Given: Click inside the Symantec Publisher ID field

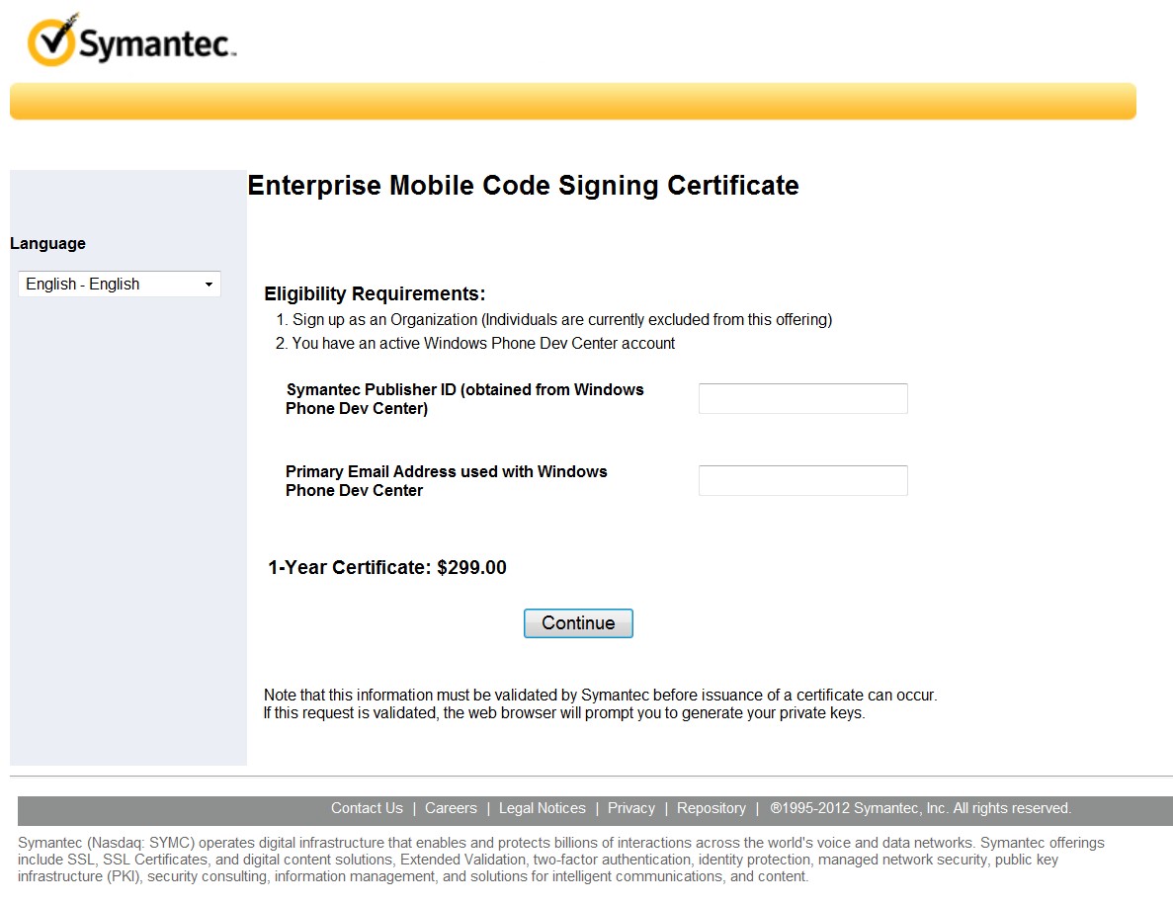Looking at the screenshot, I should point(801,398).
